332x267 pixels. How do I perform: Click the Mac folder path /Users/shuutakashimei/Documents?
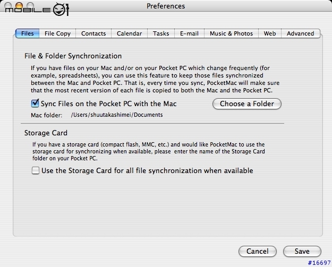[x=117, y=115]
